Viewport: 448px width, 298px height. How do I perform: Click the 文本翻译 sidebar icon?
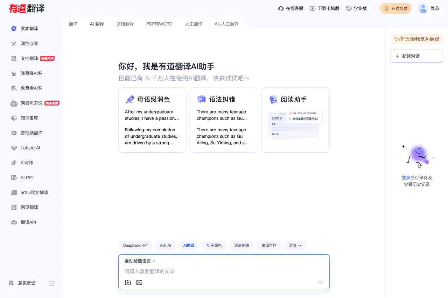tap(14, 29)
